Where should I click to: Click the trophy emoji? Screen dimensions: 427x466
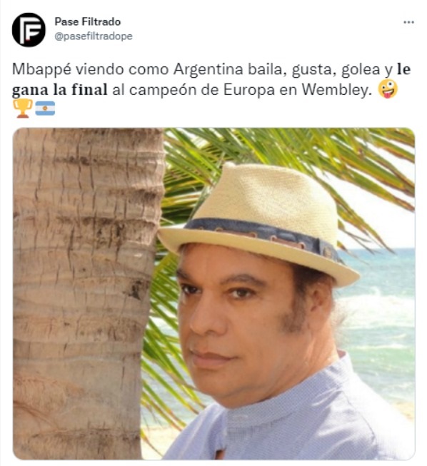coord(23,108)
